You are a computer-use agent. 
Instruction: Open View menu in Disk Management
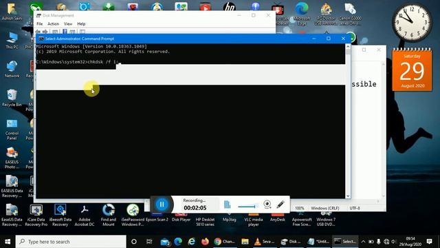(x=68, y=24)
